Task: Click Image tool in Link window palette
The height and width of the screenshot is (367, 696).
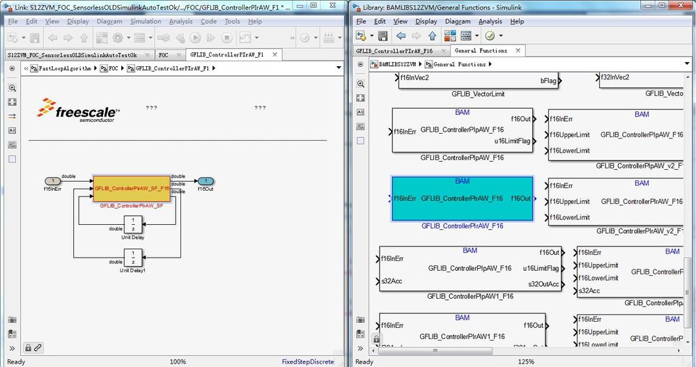Action: click(12, 145)
